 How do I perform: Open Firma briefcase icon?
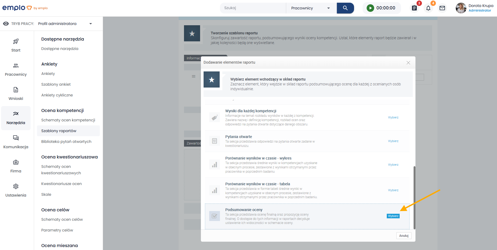(x=16, y=162)
